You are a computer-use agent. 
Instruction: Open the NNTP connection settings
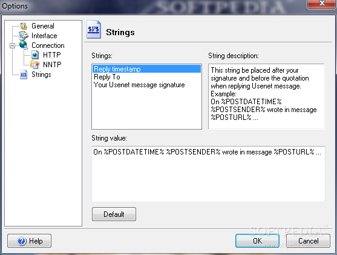pyautogui.click(x=52, y=65)
